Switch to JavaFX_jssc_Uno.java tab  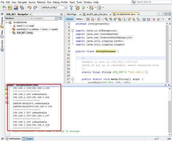(x=97, y=14)
